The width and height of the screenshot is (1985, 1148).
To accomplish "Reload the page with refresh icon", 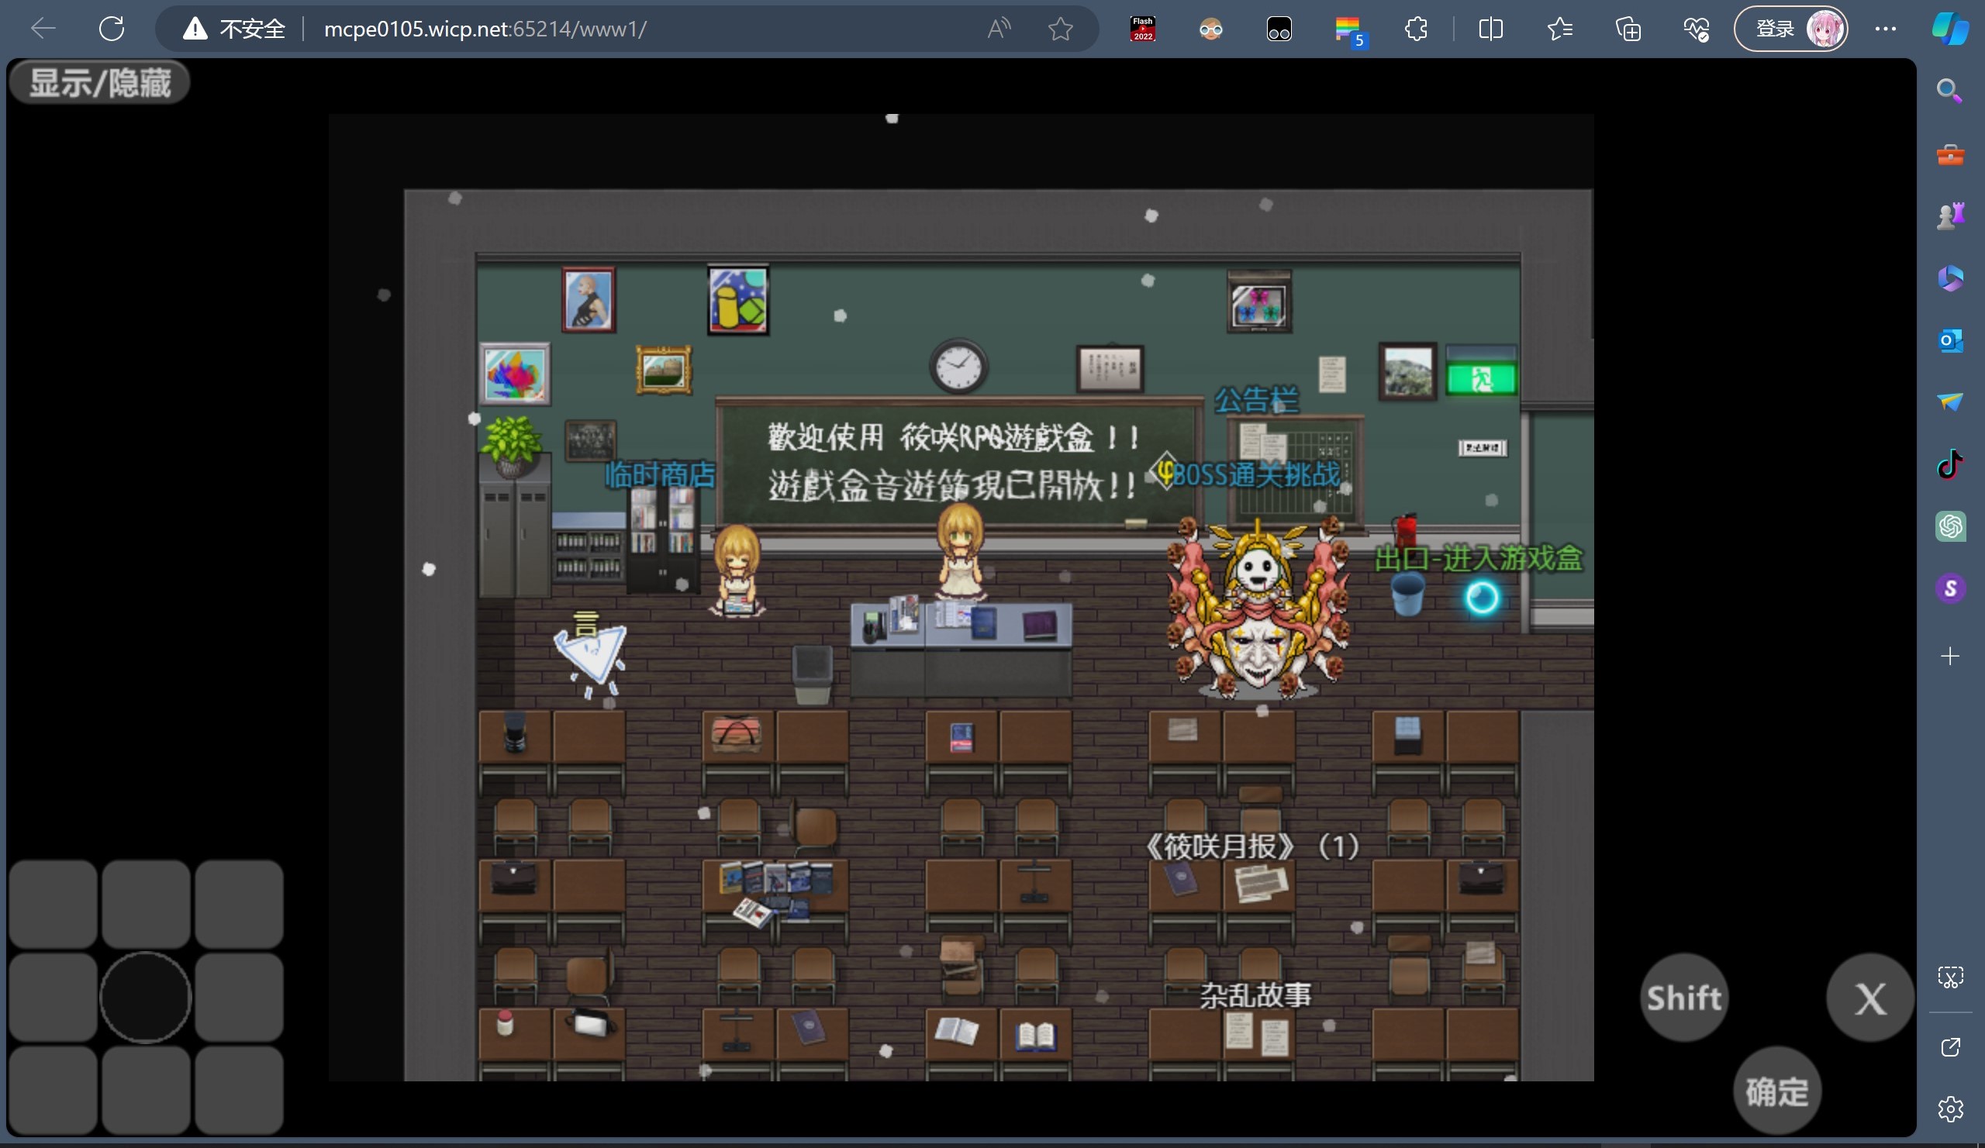I will 112,29.
